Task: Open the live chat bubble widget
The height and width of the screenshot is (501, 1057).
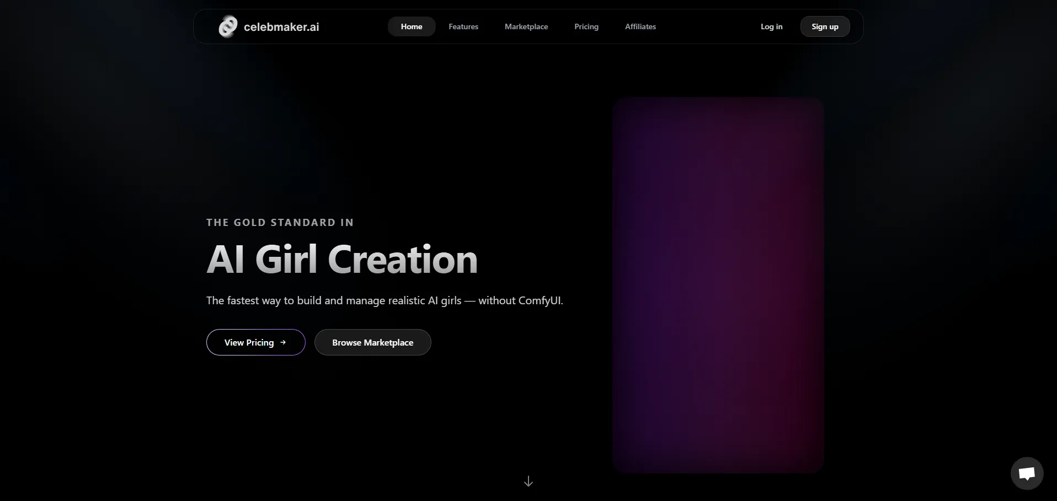Action: click(x=1027, y=473)
